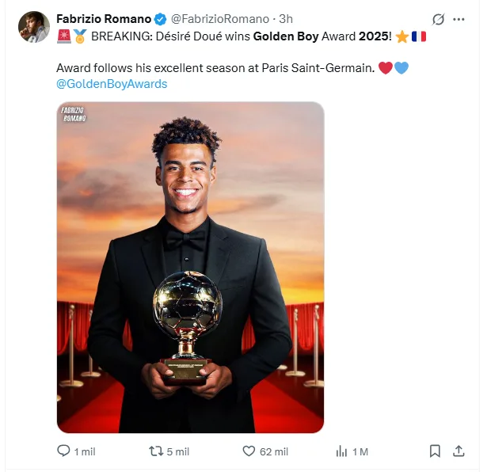Like the post with heart icon
Viewport: 487px width, 472px height.
pos(249,451)
